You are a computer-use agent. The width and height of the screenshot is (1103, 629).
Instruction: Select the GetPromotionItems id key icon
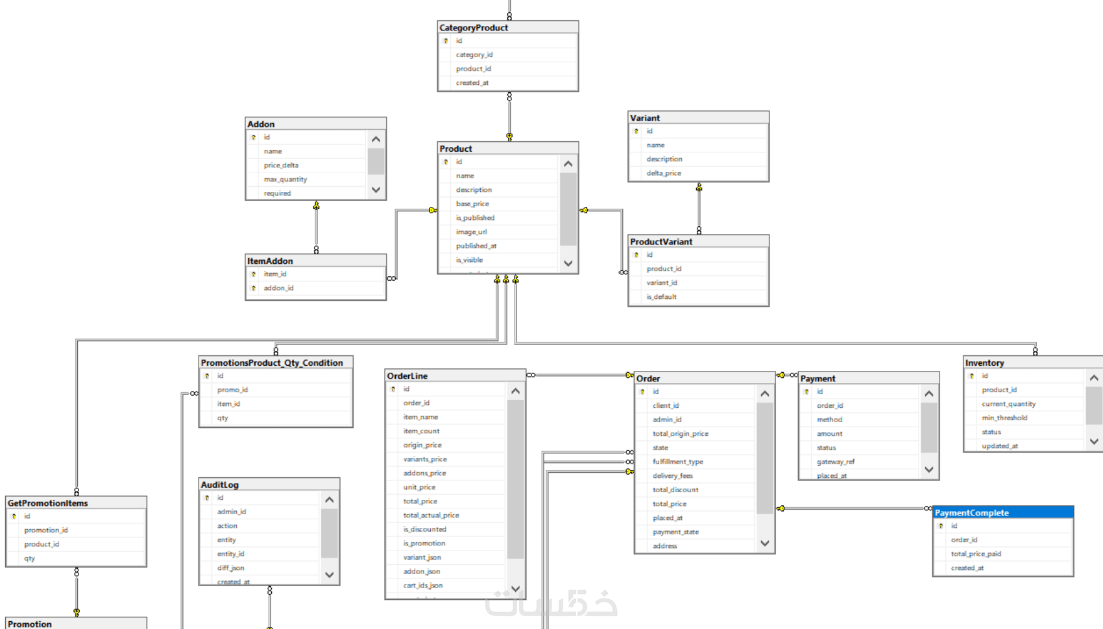coord(14,516)
